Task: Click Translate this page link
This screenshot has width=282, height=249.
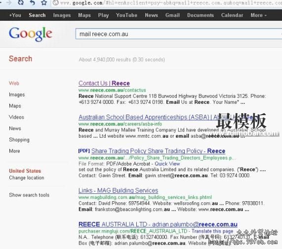Action: coord(212,231)
